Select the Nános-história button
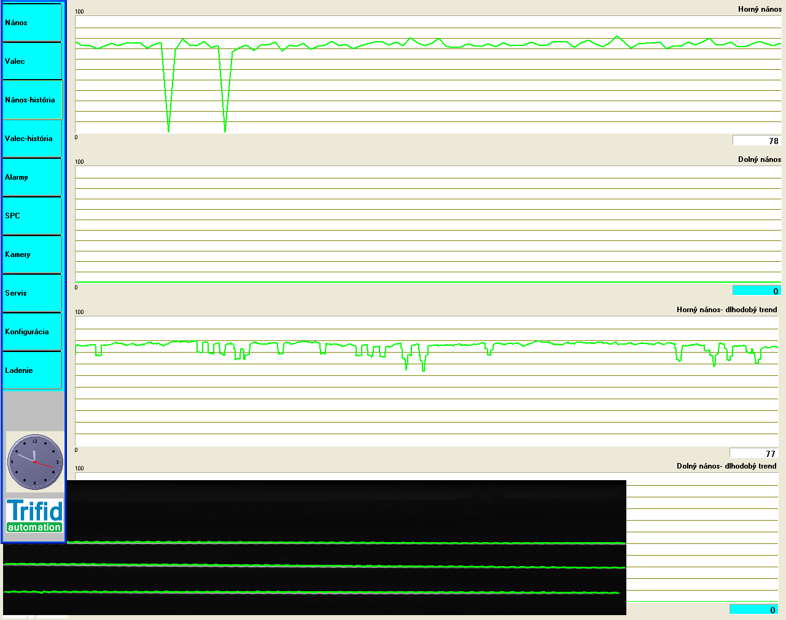Image resolution: width=786 pixels, height=620 pixels. pos(33,100)
